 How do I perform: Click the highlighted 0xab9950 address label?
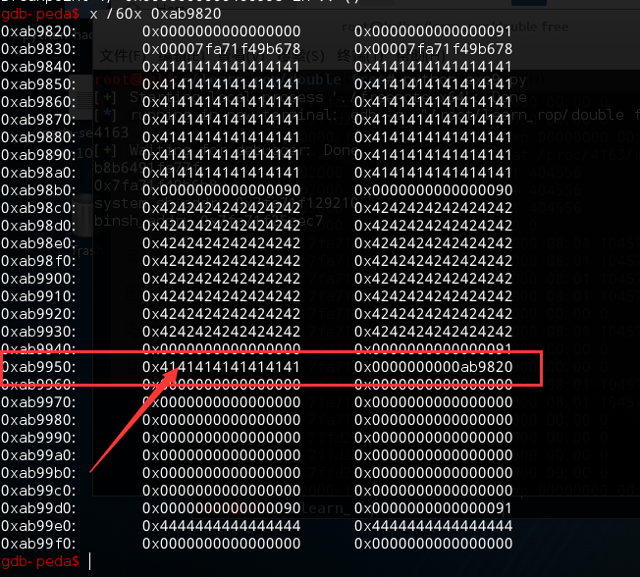(38, 366)
